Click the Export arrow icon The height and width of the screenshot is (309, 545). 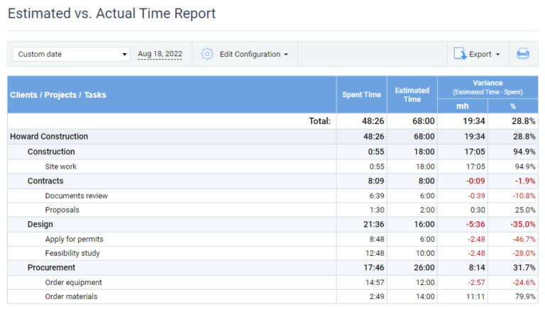(460, 54)
